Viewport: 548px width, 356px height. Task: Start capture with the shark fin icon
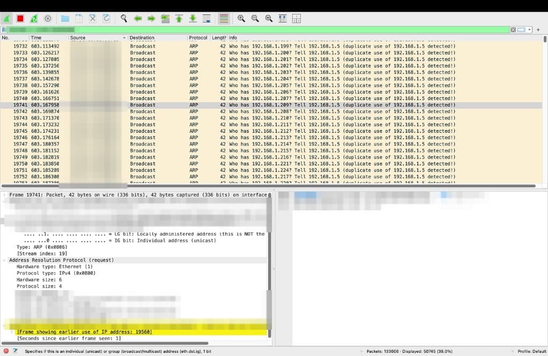[x=6, y=19]
